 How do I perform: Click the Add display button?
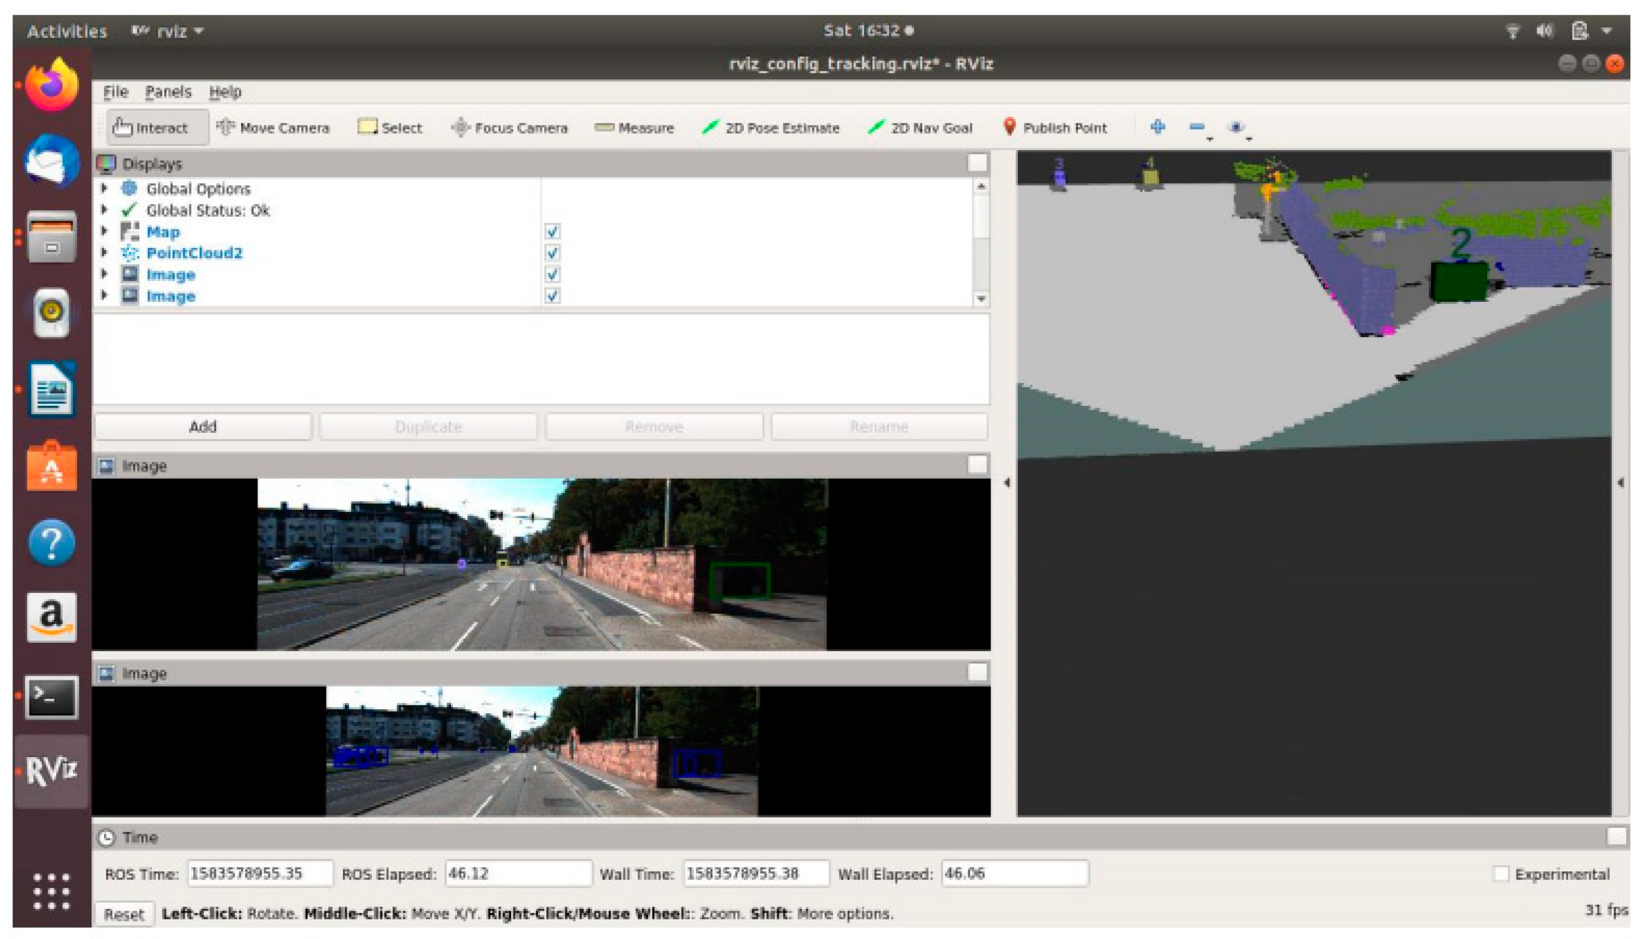click(202, 426)
